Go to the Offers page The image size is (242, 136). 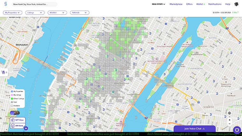tap(189, 4)
